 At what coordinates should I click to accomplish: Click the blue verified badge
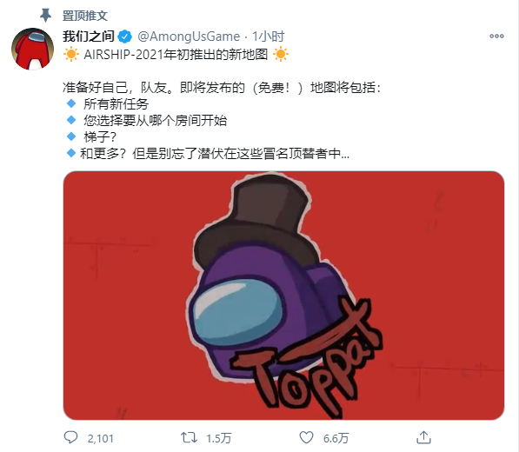[125, 37]
